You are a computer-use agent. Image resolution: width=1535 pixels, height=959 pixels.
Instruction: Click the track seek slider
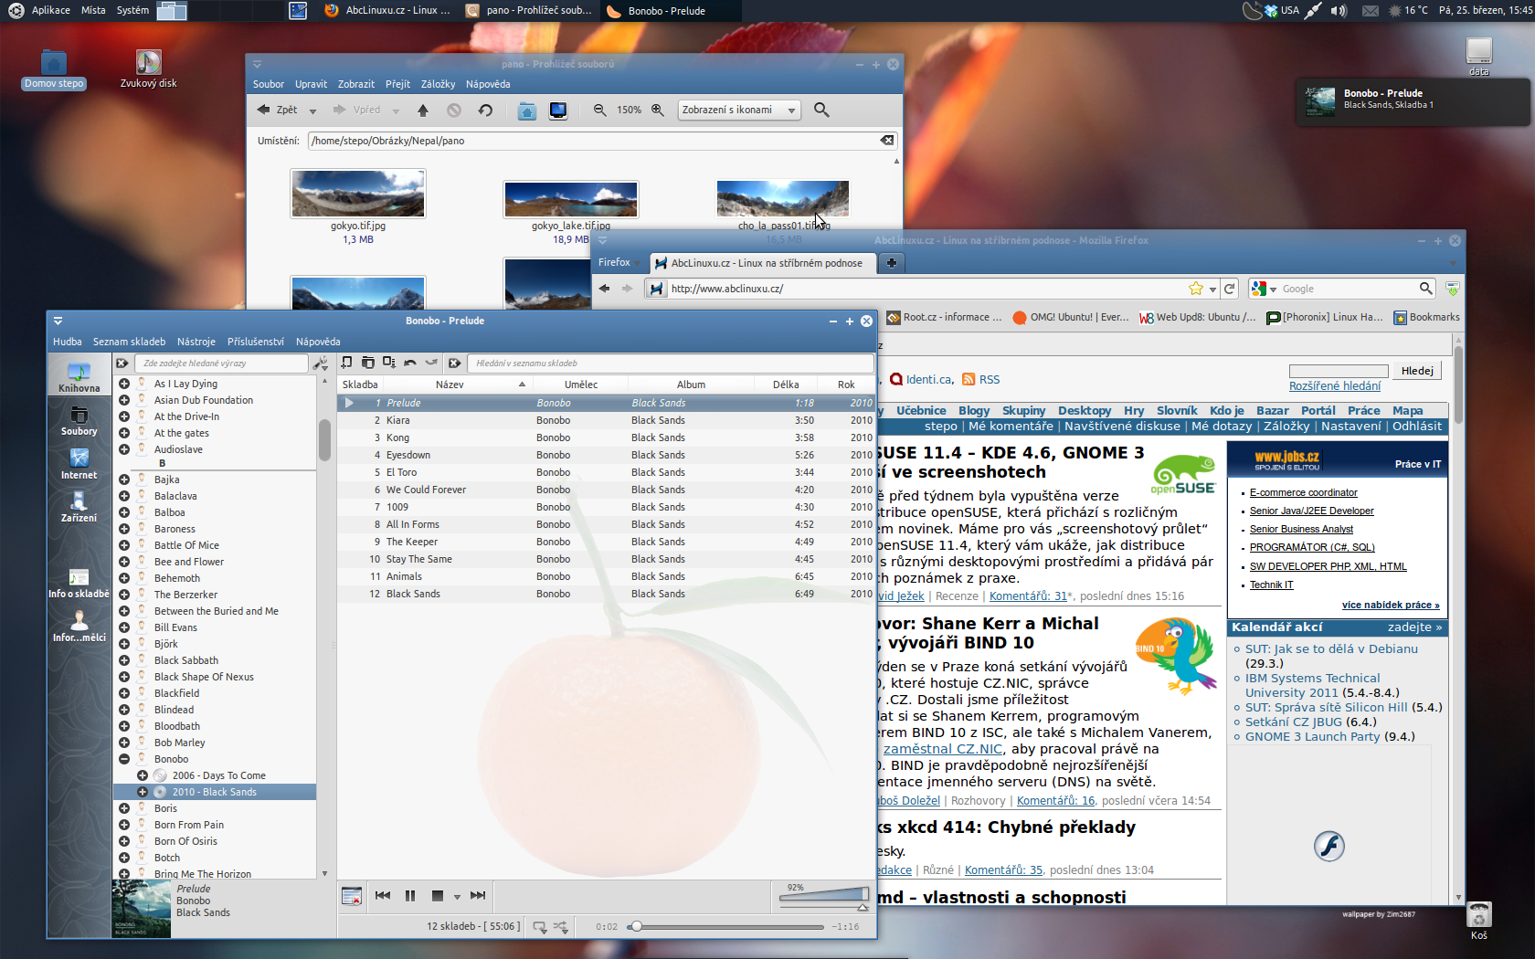726,927
